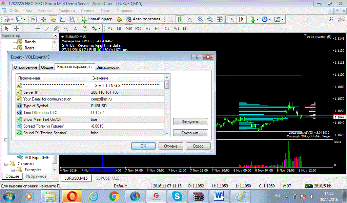Switch to О программе tab

click(x=26, y=67)
